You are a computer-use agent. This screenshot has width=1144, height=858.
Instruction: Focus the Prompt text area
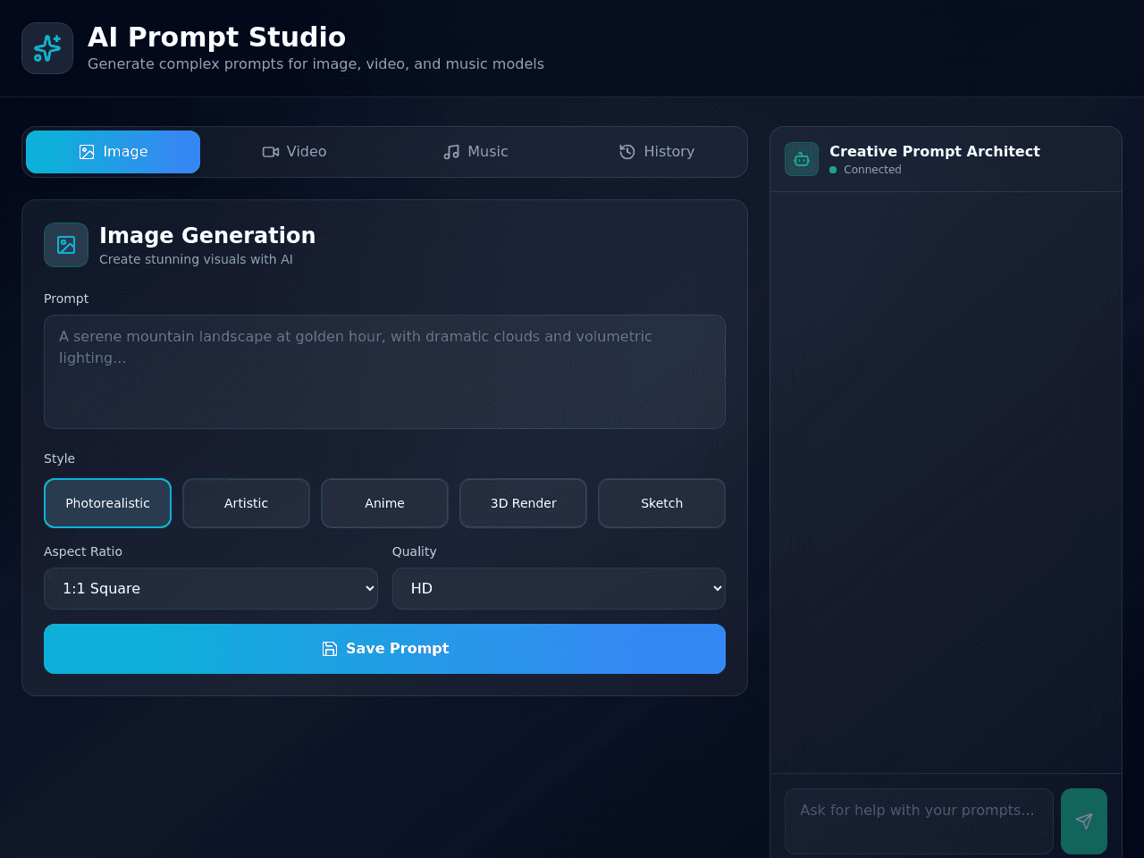pos(384,372)
